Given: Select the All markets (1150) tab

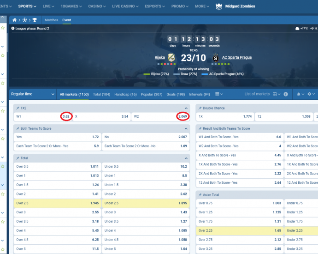Looking at the screenshot, I should tap(74, 94).
